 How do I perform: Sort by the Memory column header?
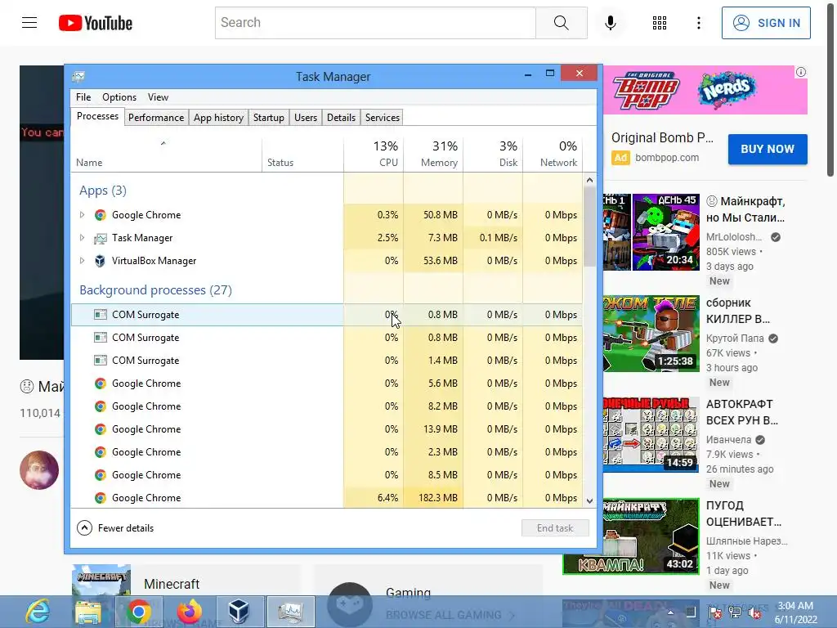433,155
